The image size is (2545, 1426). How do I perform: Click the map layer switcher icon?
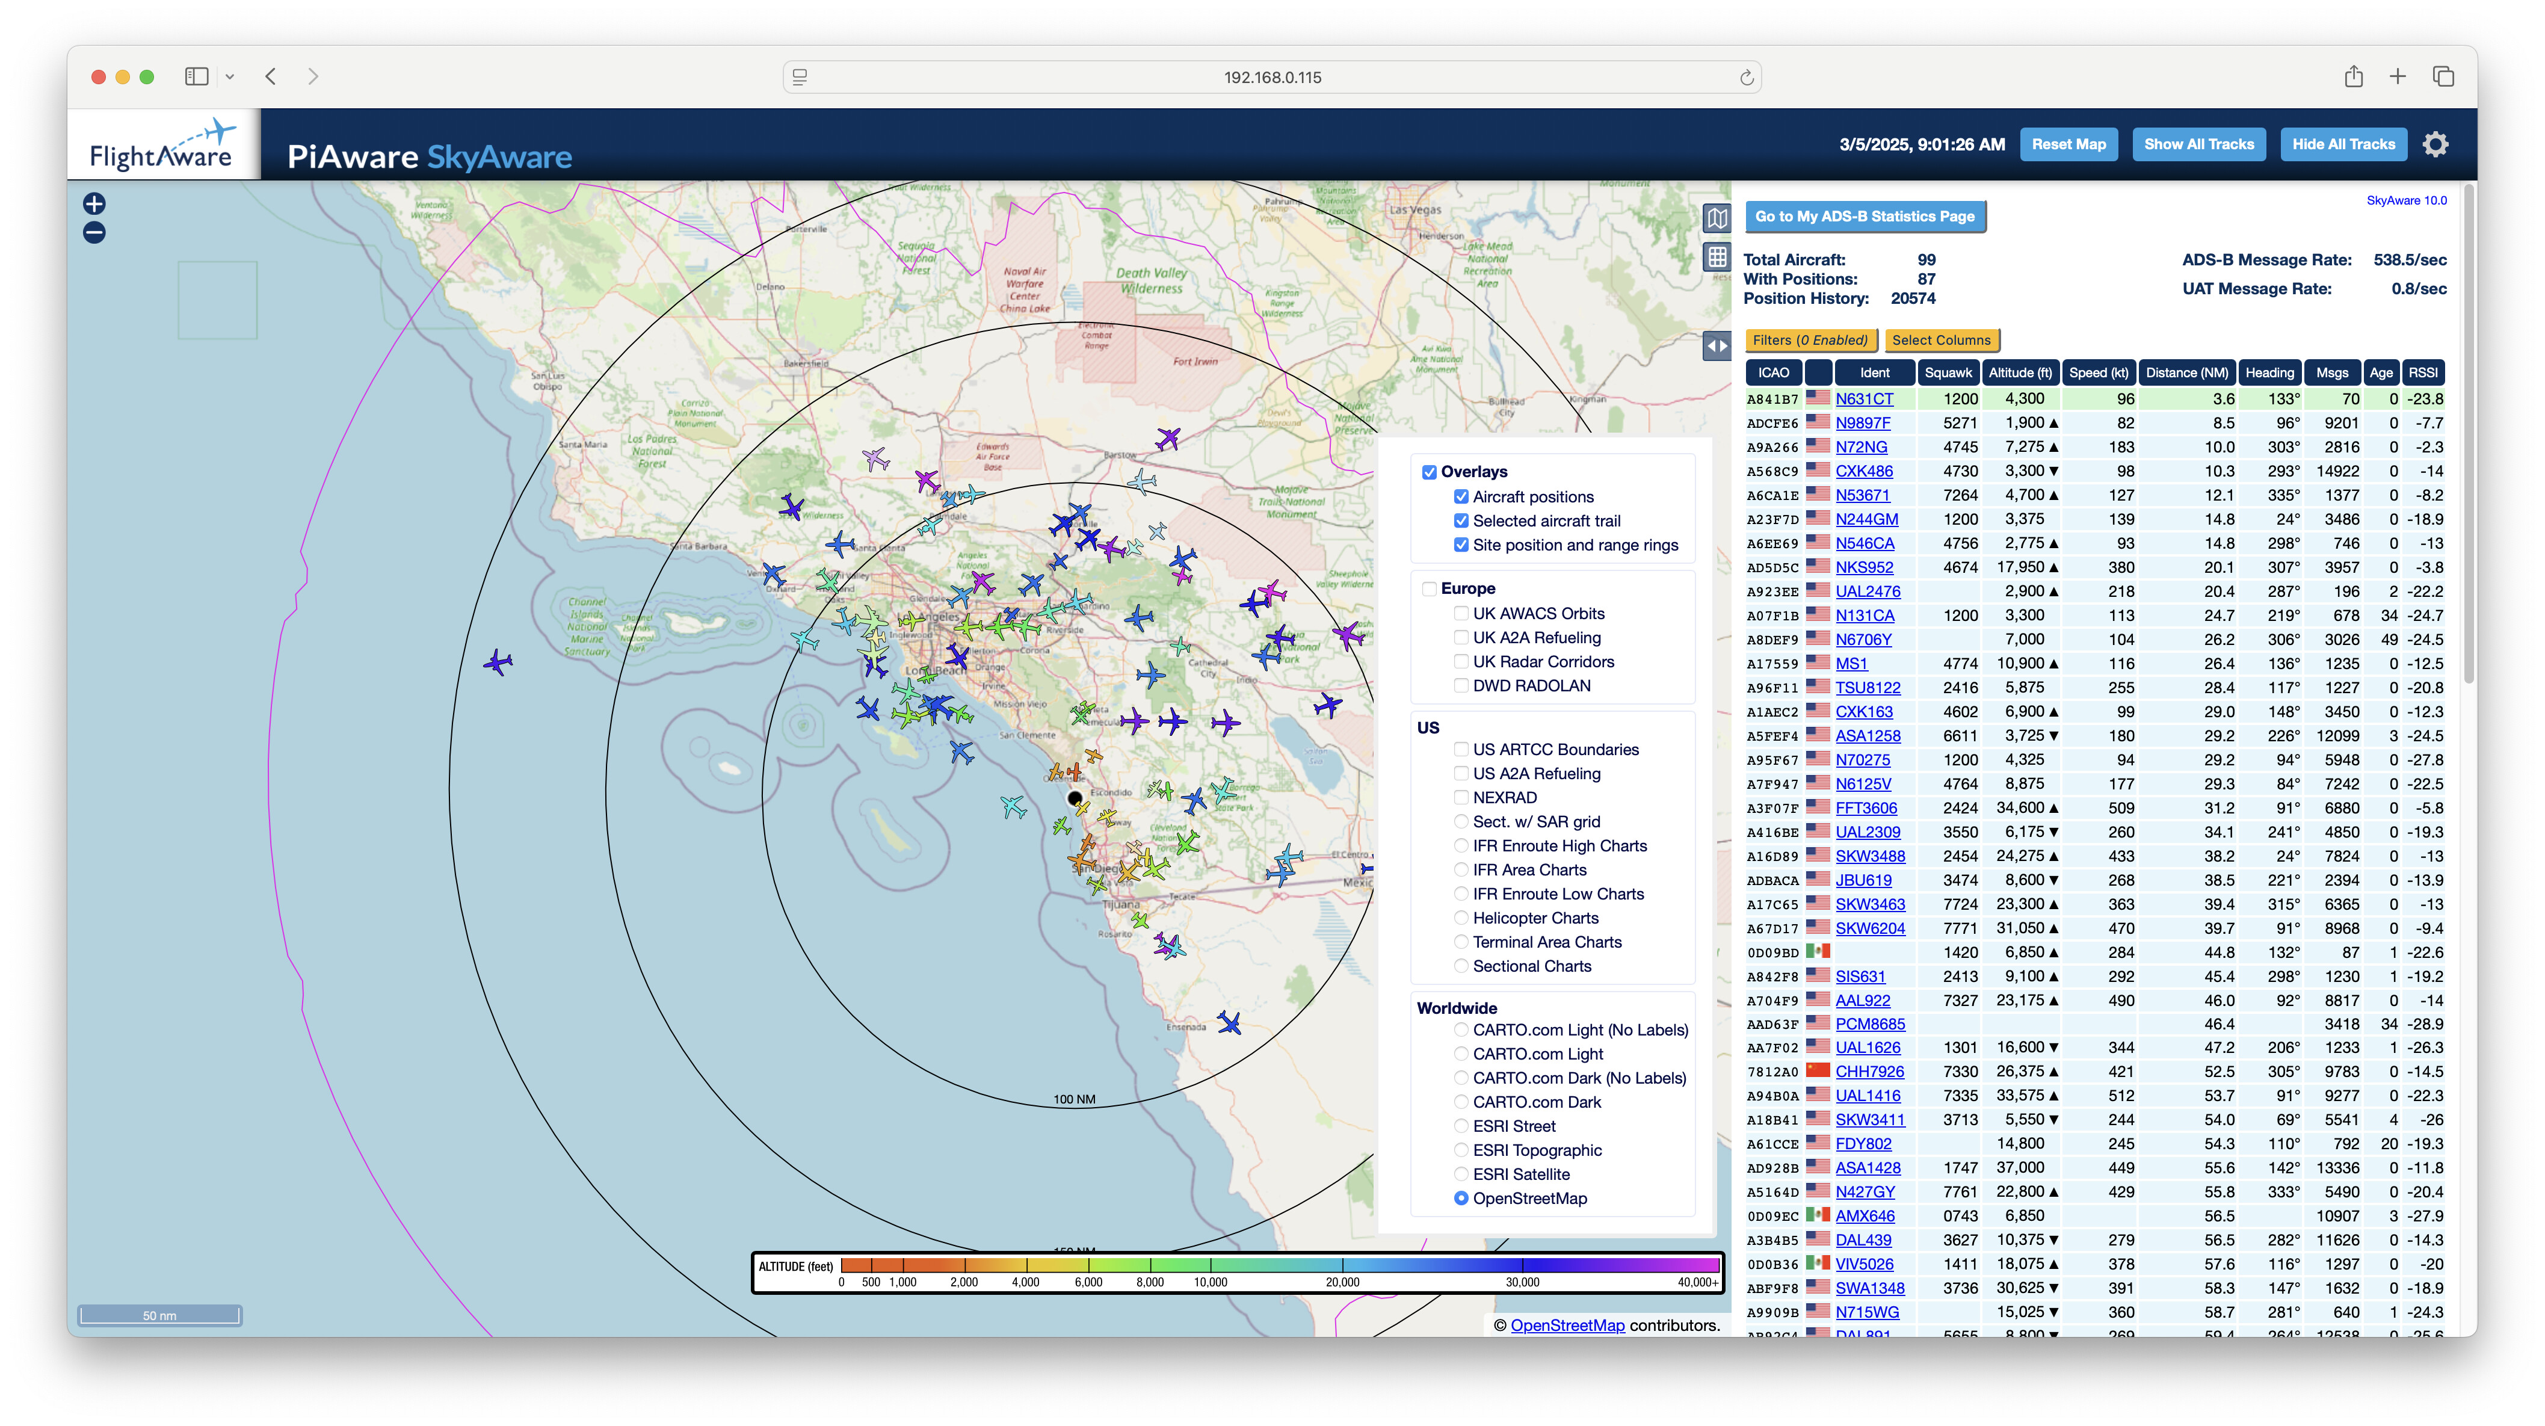click(x=1717, y=218)
